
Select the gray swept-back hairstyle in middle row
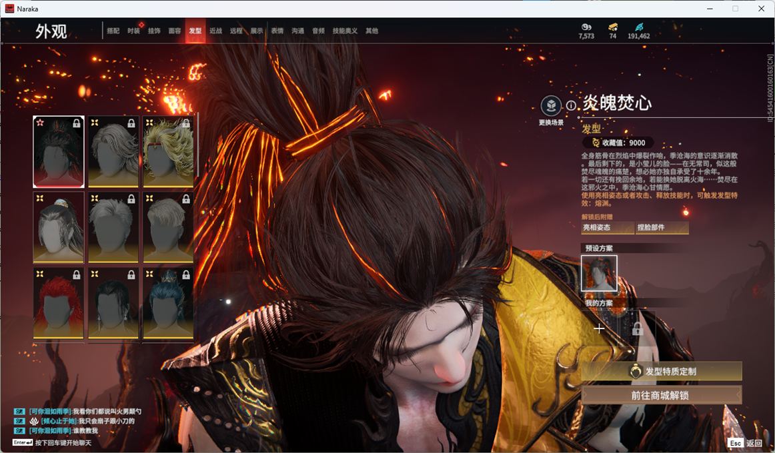113,227
